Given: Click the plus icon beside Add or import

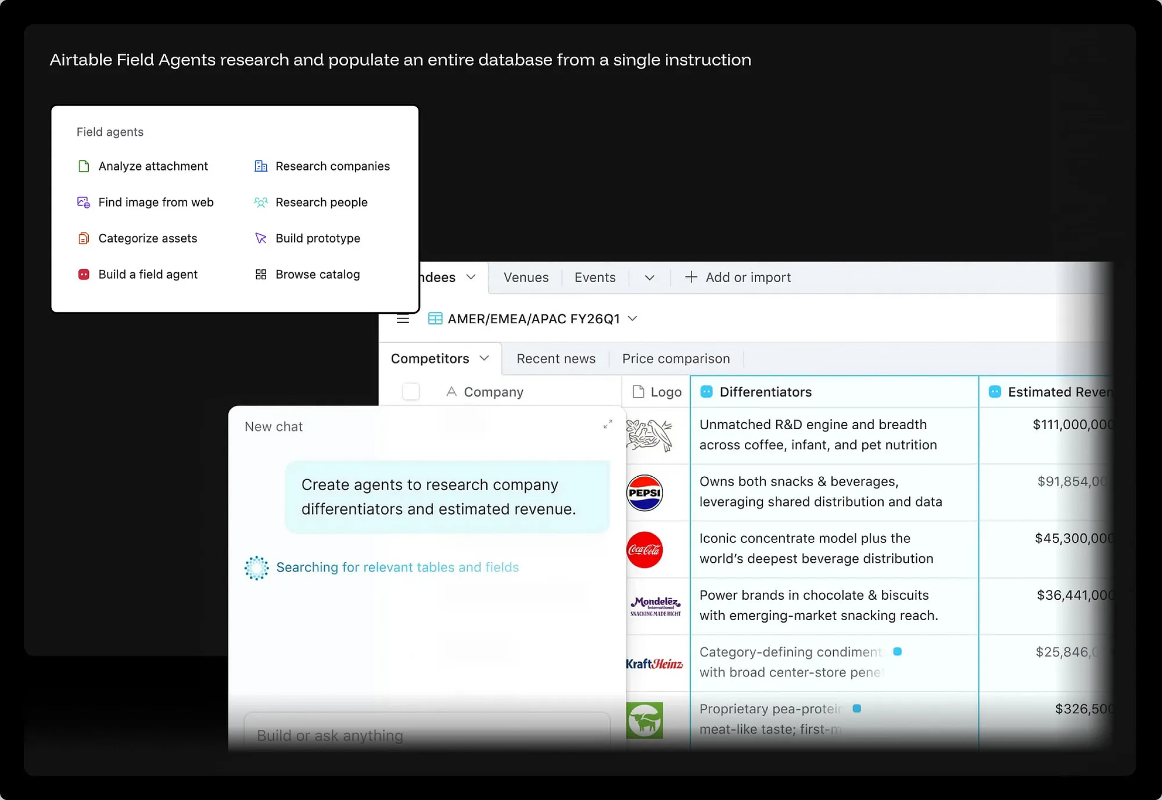Looking at the screenshot, I should click(691, 277).
